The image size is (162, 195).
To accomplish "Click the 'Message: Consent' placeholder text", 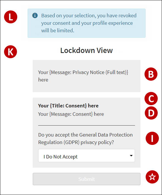I will tap(71, 114).
